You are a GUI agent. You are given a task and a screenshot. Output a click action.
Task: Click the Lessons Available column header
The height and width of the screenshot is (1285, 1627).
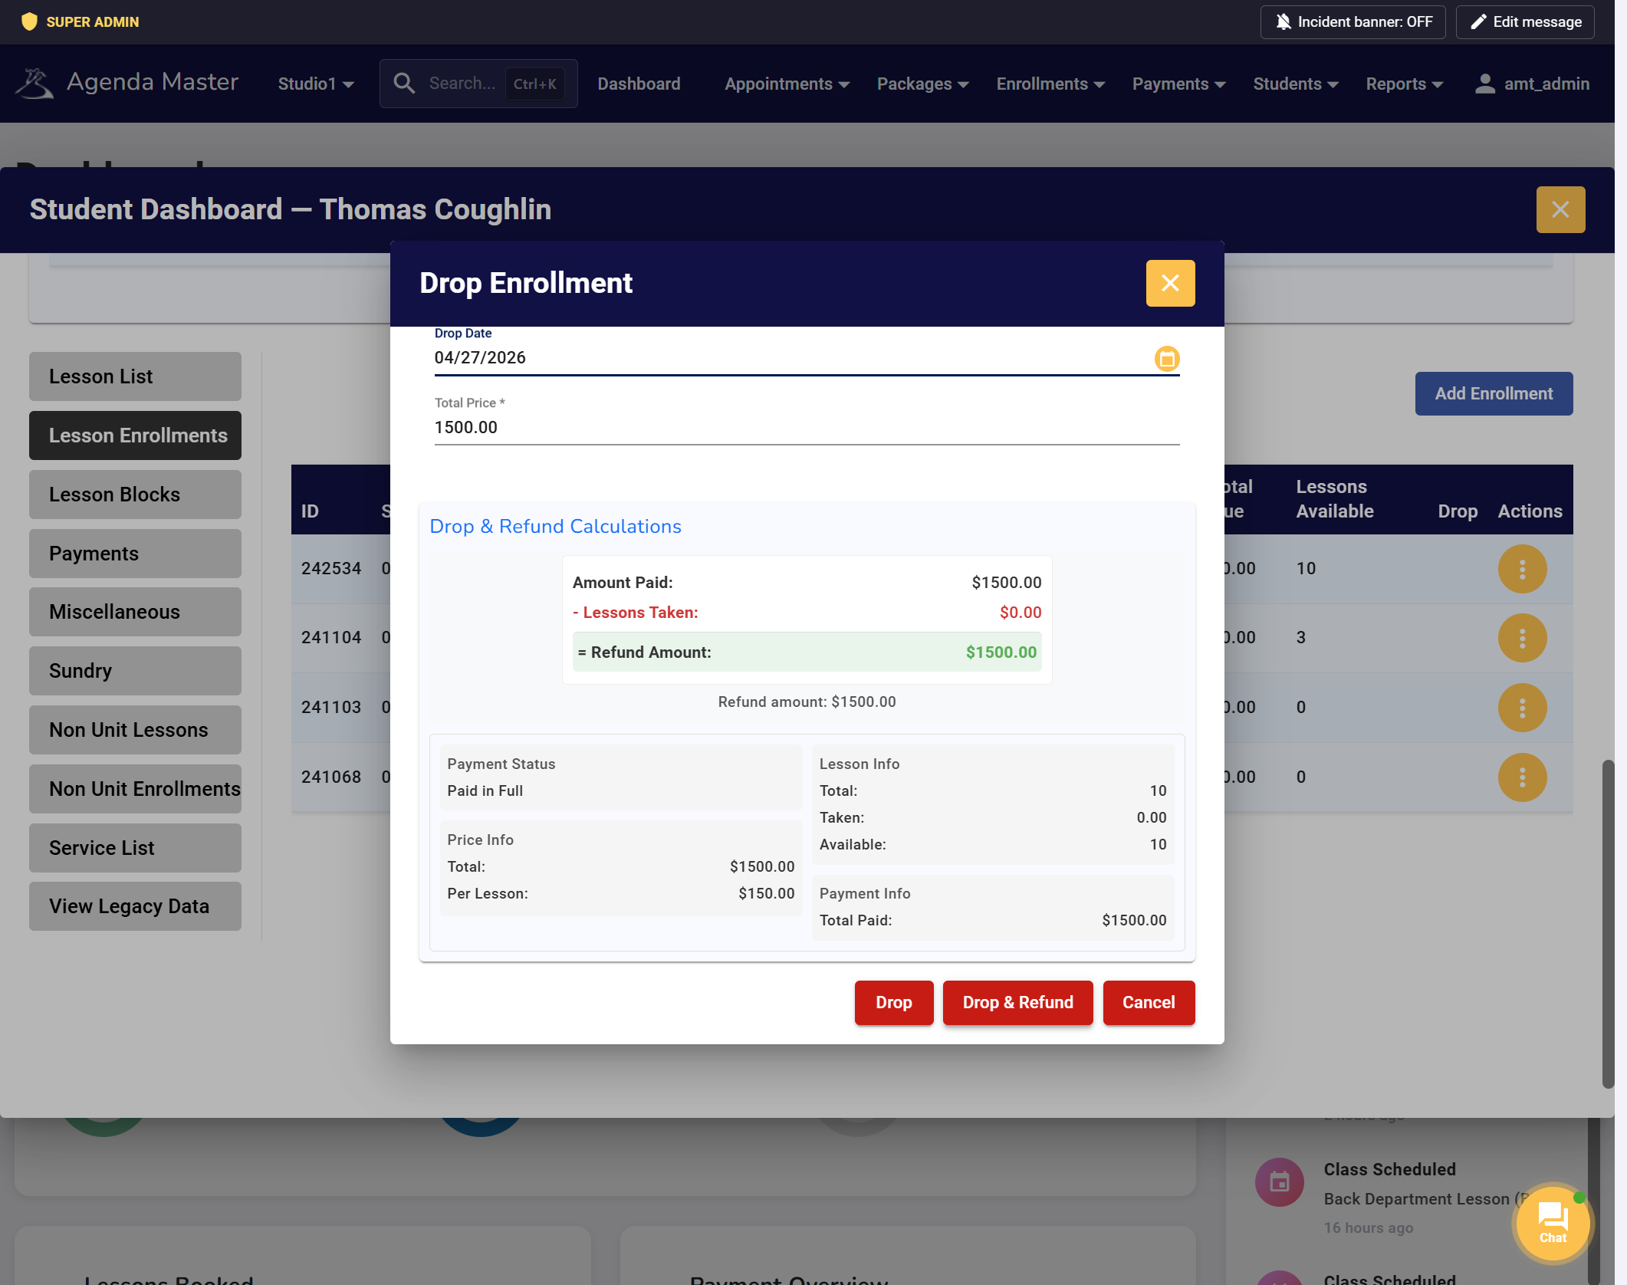click(x=1334, y=499)
